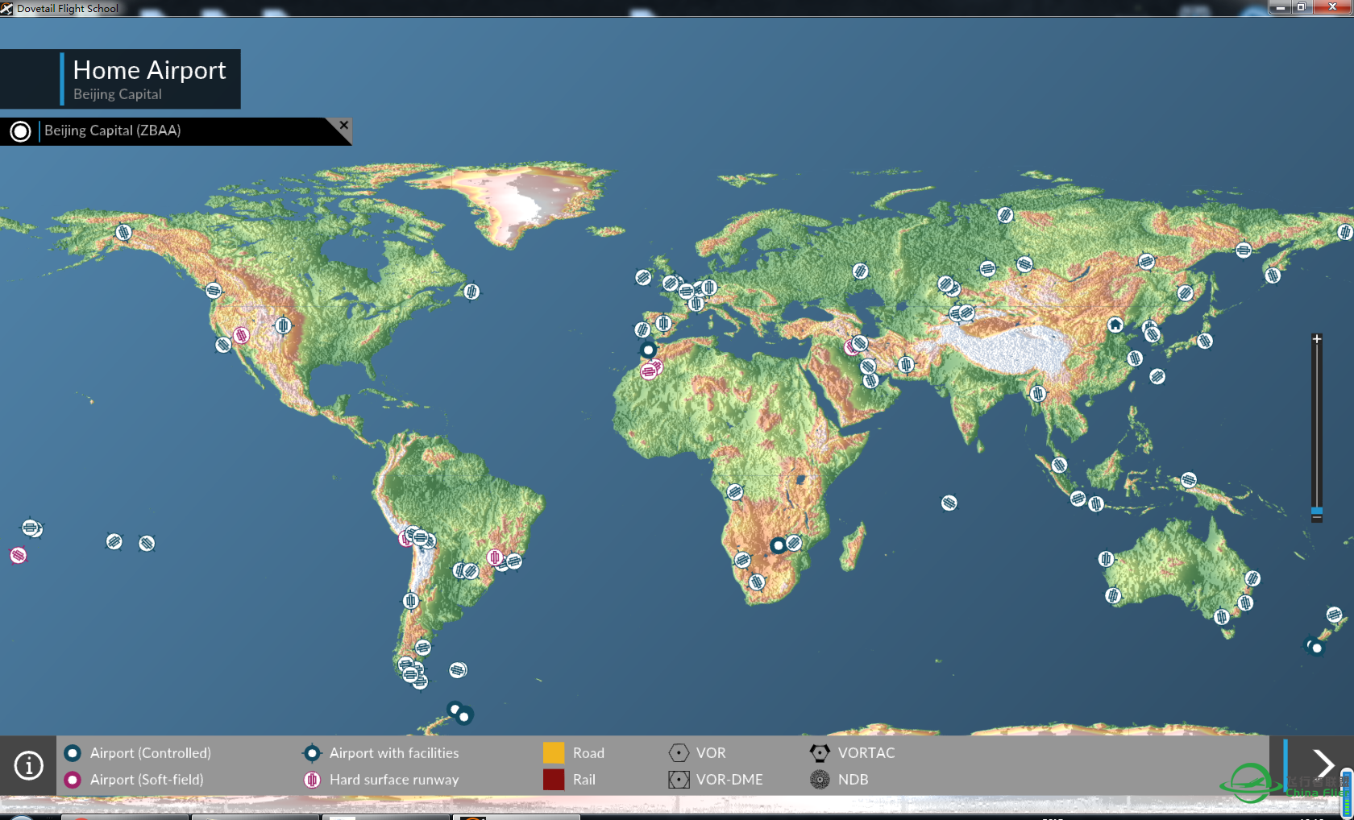Select the airport marker in Papua New Guinea
1354x820 pixels.
1189,480
